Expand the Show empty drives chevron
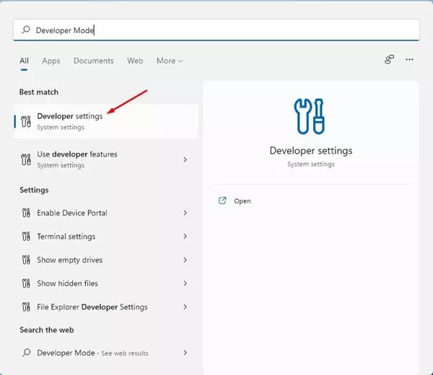Viewport: 433px width, 375px height. point(185,260)
